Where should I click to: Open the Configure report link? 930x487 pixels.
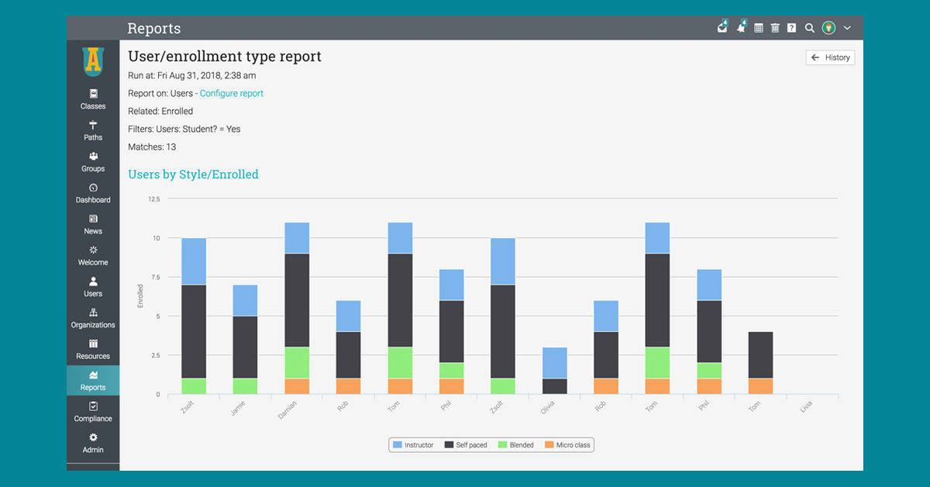point(231,93)
